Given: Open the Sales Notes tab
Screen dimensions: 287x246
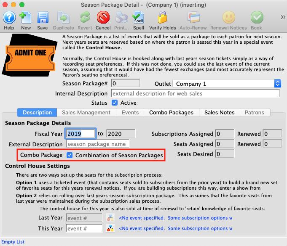Looking at the screenshot, I should tap(220, 113).
